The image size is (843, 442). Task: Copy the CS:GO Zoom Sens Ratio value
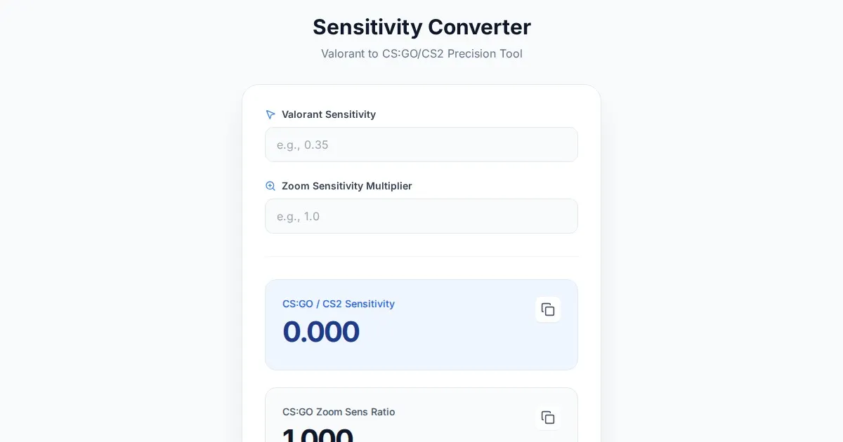coord(548,417)
